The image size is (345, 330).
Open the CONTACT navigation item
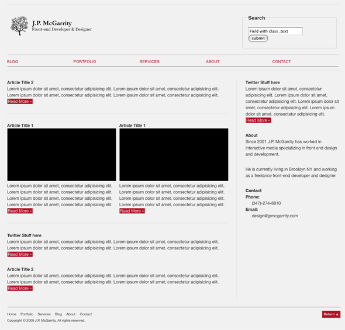(x=281, y=62)
